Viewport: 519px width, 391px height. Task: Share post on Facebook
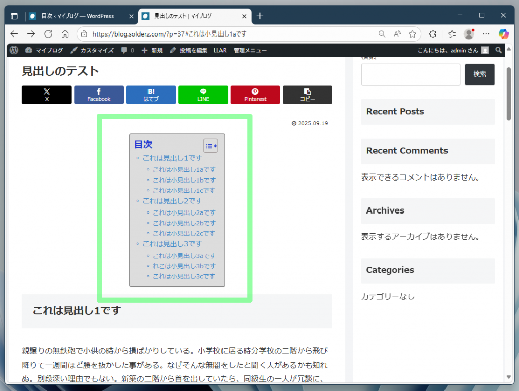click(x=99, y=95)
